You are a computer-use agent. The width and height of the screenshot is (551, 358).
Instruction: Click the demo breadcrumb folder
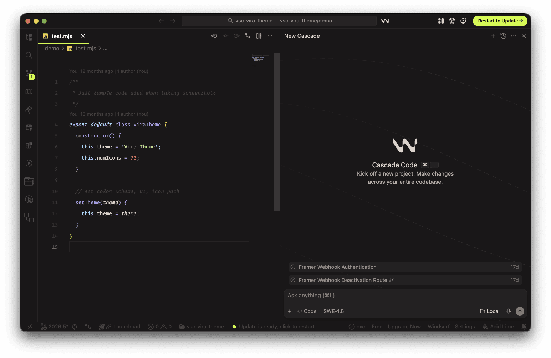(52, 49)
